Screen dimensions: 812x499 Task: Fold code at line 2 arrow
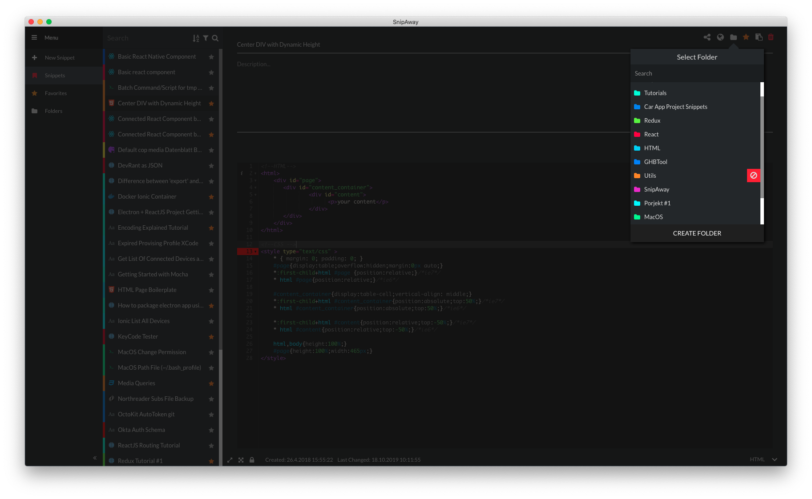[x=255, y=173]
